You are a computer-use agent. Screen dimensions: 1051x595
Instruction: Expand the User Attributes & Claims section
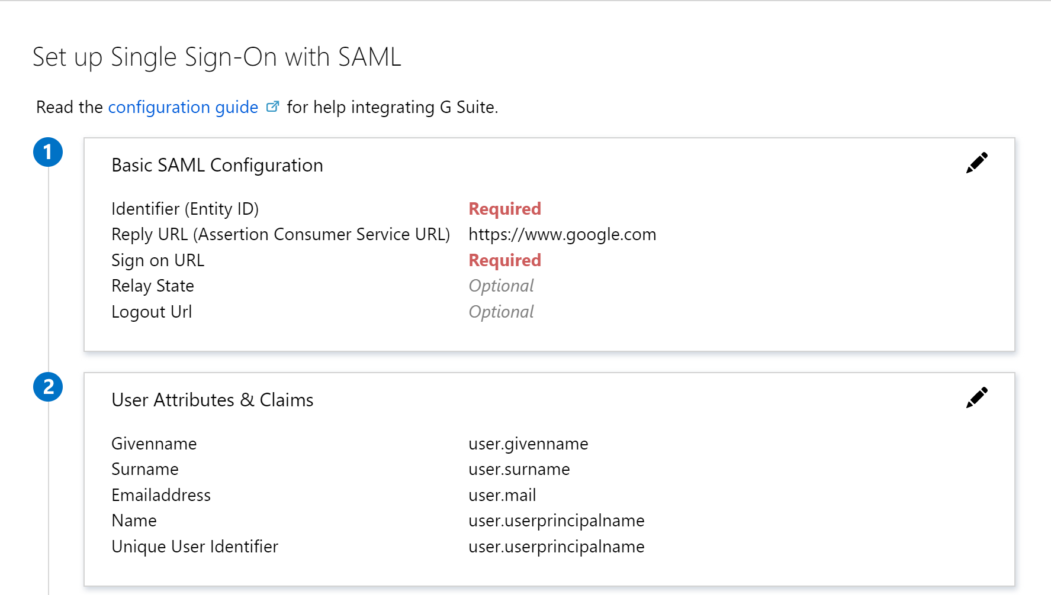click(212, 400)
